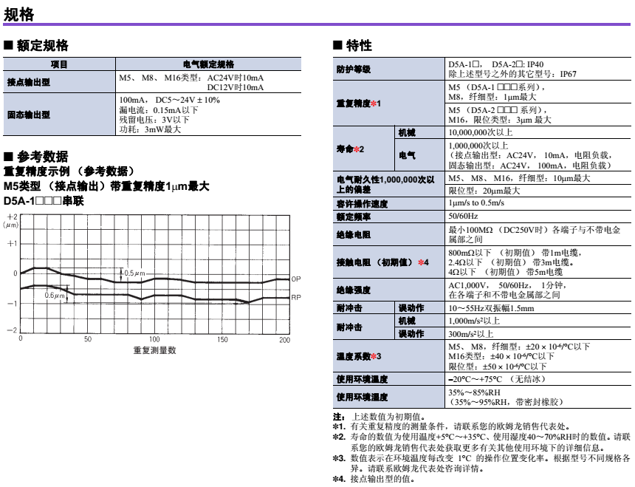
Task: Select the 参考数据 section heading
Action: 41,157
